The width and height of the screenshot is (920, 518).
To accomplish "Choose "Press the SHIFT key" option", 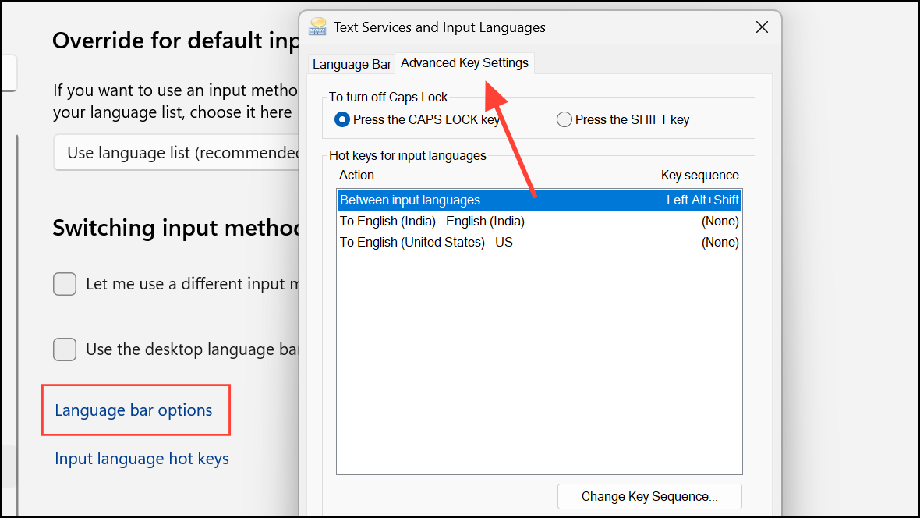I will coord(564,119).
